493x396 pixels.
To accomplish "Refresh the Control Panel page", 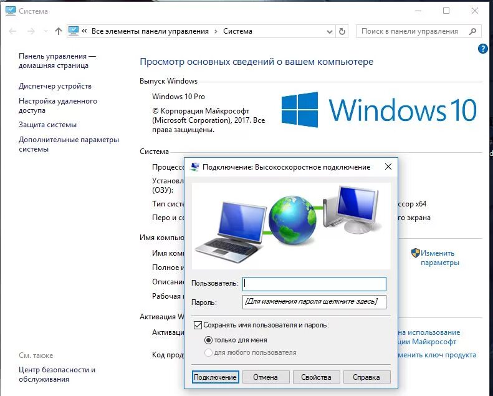I will [342, 31].
